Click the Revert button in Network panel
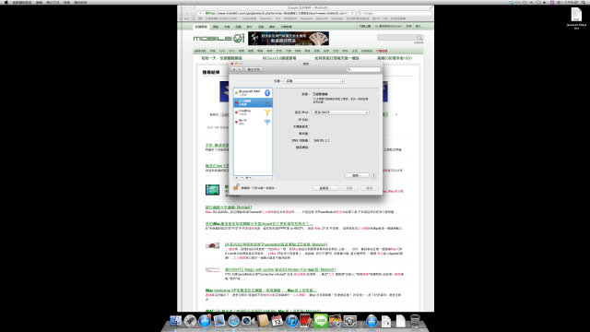The width and height of the screenshot is (590, 332). point(349,188)
